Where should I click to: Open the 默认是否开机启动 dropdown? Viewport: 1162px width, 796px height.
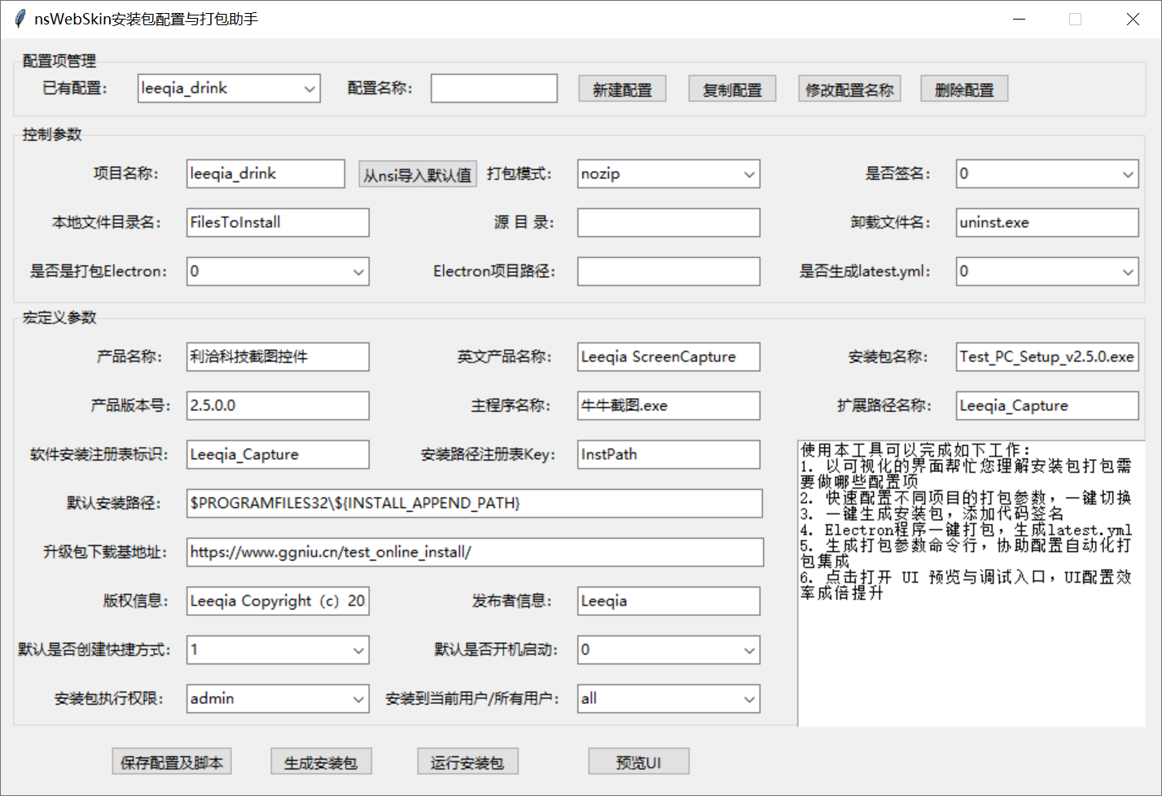pos(669,650)
